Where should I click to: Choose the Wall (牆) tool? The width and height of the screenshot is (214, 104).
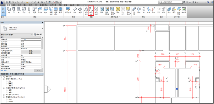point(9,11)
